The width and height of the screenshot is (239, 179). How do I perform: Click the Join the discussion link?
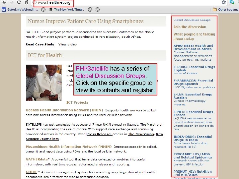190,27
